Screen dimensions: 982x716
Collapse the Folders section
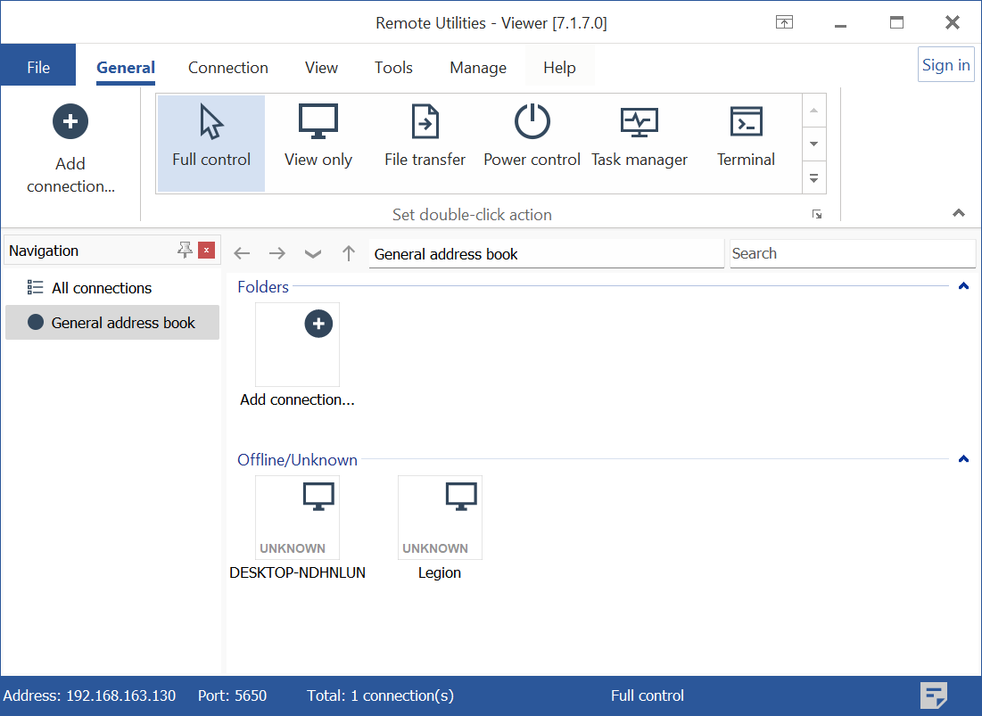963,286
